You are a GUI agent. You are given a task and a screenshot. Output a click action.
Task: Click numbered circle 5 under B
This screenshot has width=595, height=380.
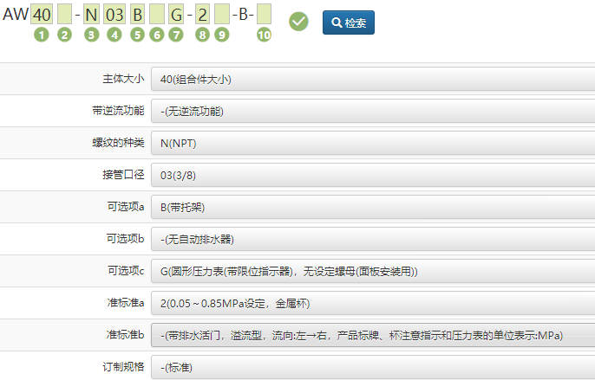click(x=137, y=35)
